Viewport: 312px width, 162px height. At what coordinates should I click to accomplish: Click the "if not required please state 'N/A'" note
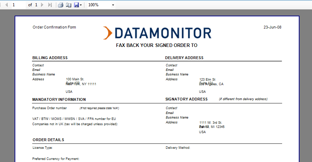coord(99,108)
